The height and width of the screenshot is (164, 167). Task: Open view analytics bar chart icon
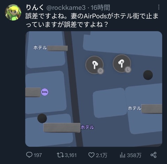pyautogui.click(x=122, y=155)
